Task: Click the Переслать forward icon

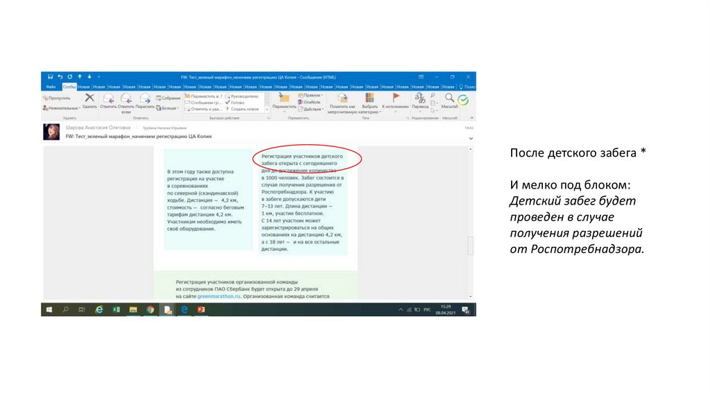Action: (145, 98)
